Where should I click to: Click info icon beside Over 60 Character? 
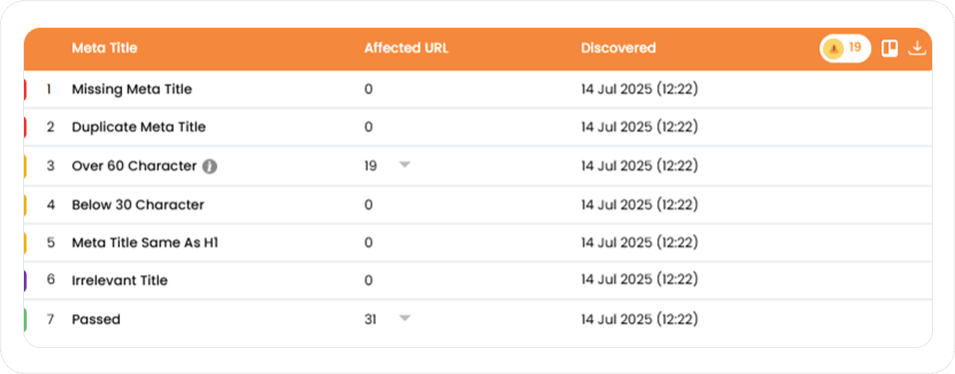pos(210,166)
